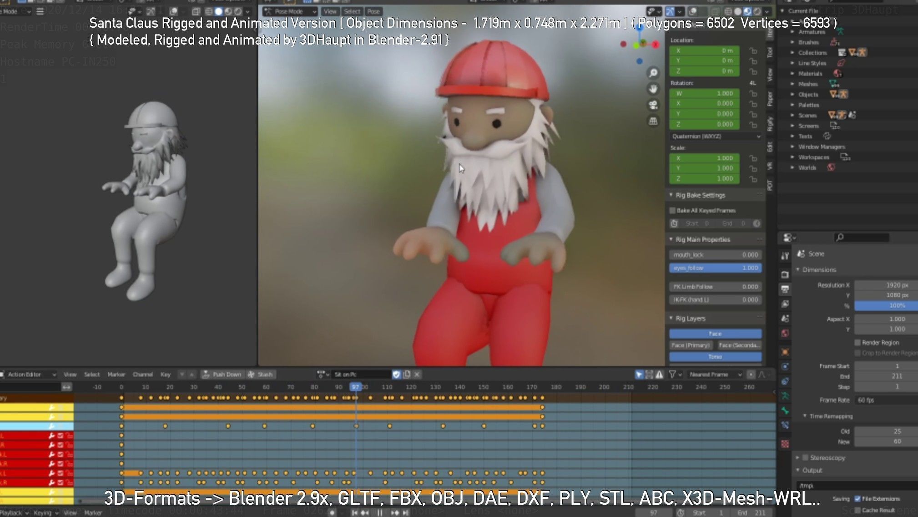Open the Pose menu in viewport header

click(x=373, y=11)
